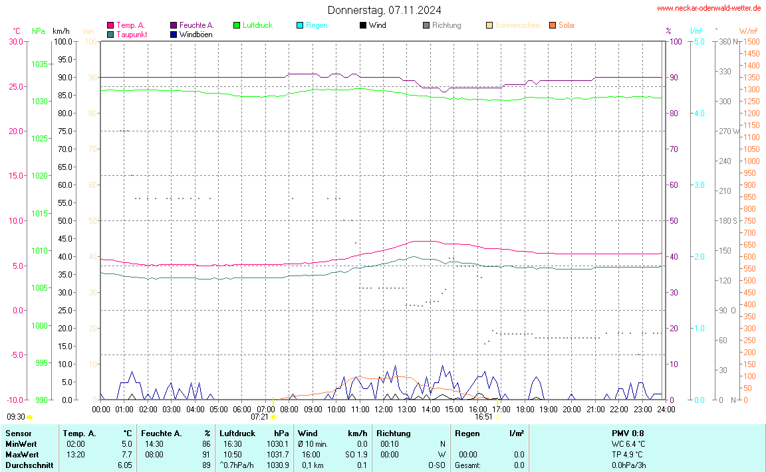Image resolution: width=766 pixels, height=472 pixels.
Task: Click the sunset marker at 16:51
Action: [x=497, y=417]
